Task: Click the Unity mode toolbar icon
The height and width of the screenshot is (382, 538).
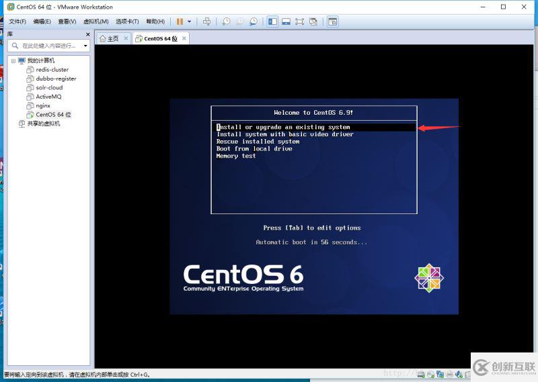Action: pyautogui.click(x=313, y=21)
